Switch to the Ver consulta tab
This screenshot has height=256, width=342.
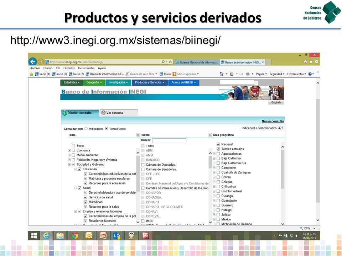coord(119,113)
